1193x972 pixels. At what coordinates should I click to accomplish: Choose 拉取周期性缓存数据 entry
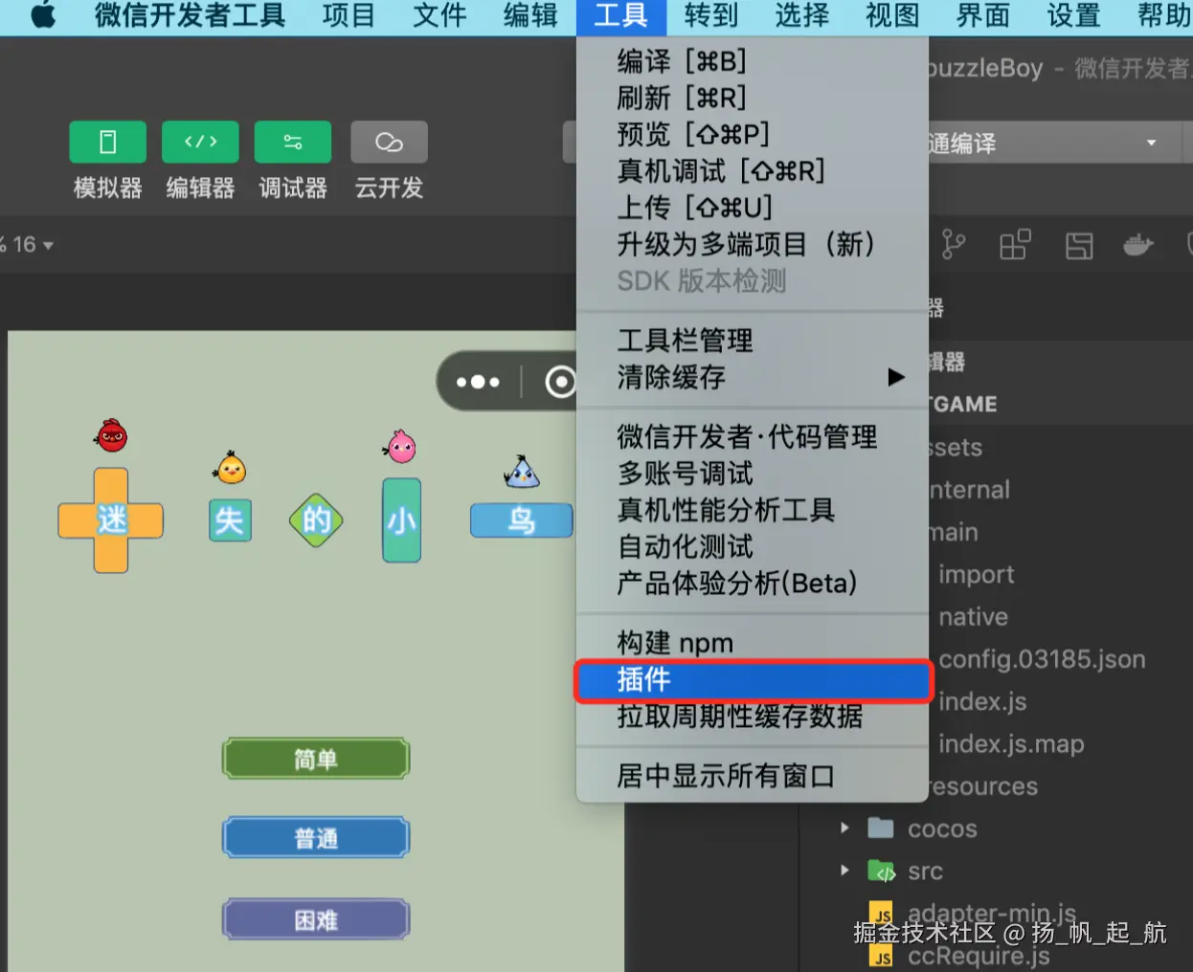click(x=753, y=717)
